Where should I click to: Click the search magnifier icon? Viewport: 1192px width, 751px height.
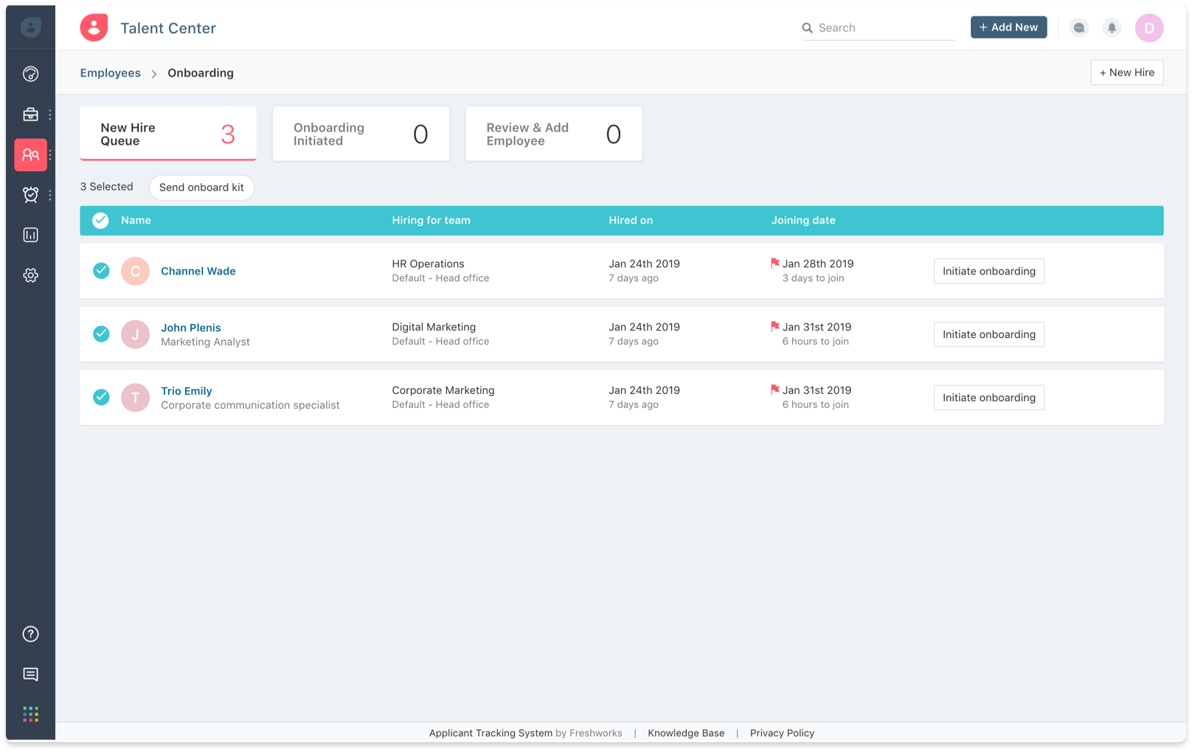[x=807, y=28]
